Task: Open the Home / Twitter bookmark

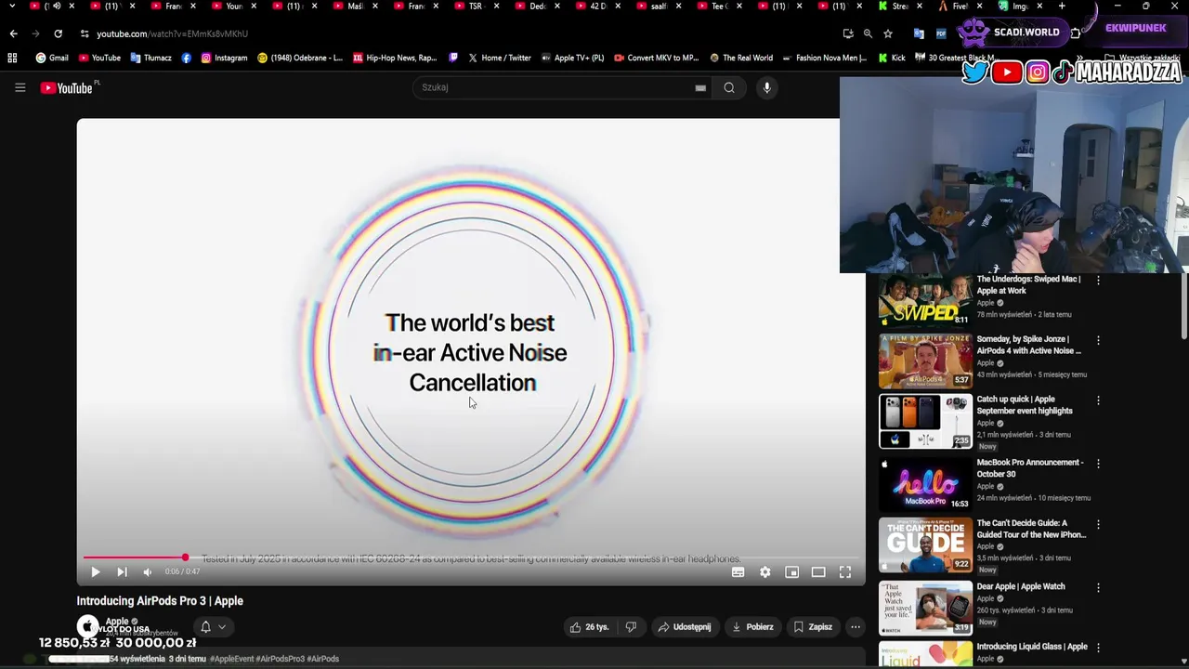Action: click(499, 58)
